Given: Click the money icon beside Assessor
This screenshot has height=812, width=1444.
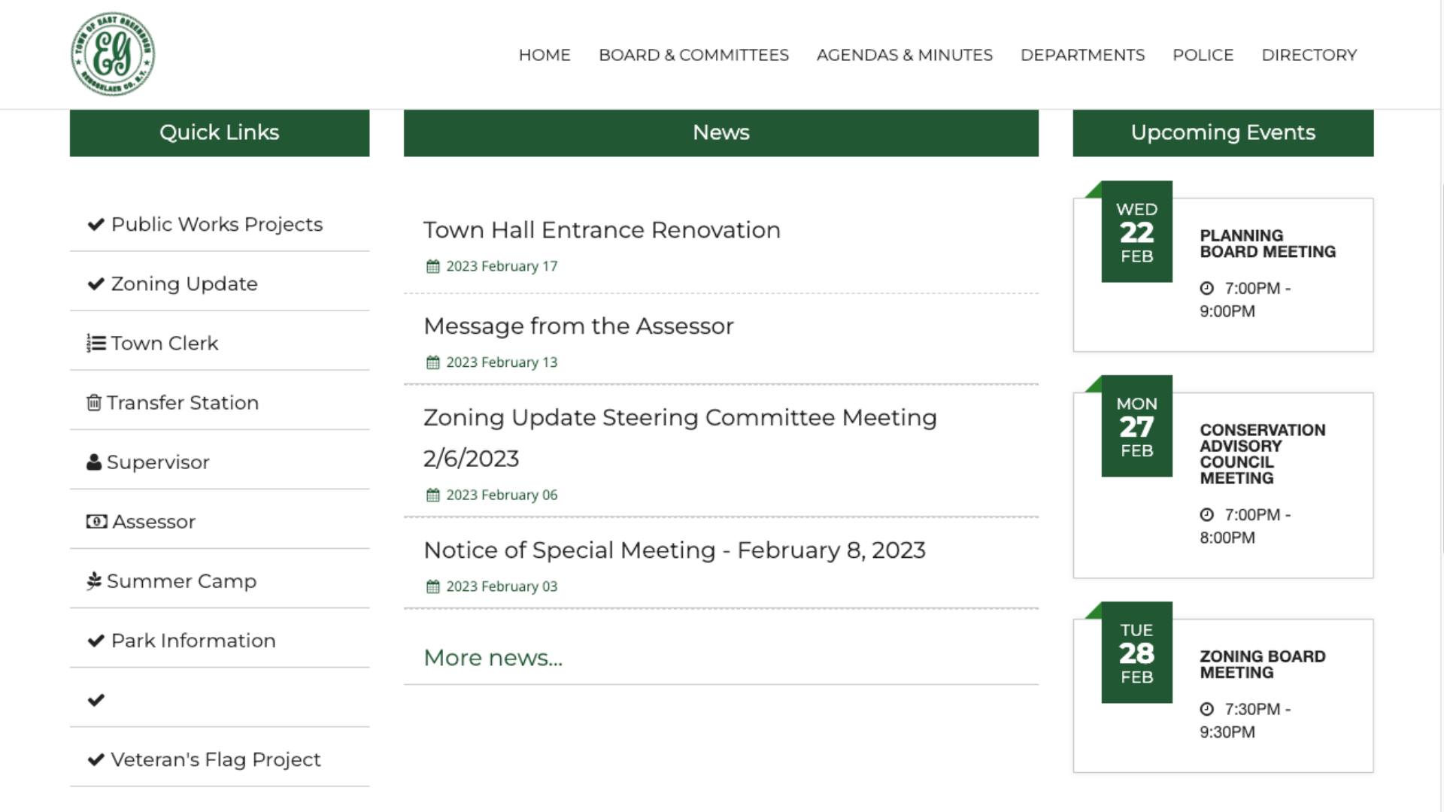Looking at the screenshot, I should click(96, 522).
